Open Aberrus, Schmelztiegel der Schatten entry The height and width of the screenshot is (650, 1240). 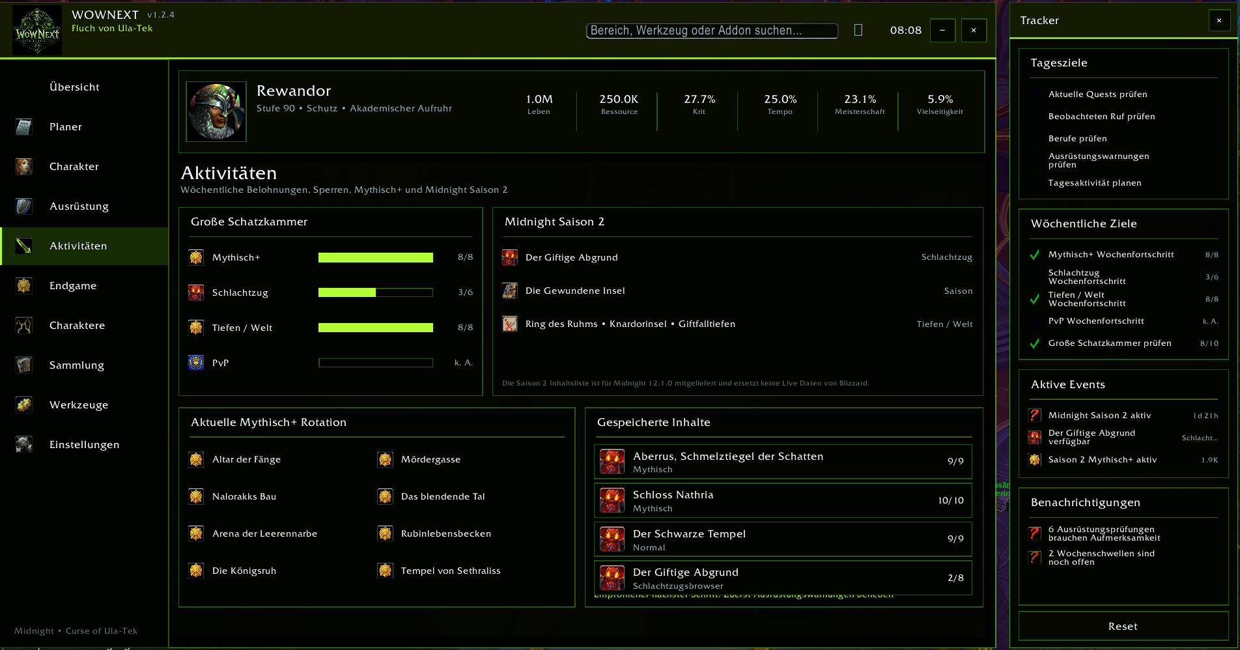783,462
